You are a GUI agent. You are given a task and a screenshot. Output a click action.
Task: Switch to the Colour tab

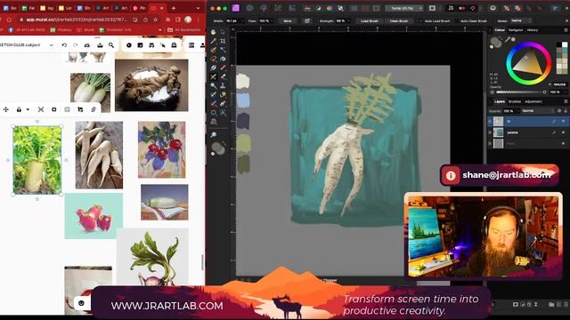coord(500,30)
